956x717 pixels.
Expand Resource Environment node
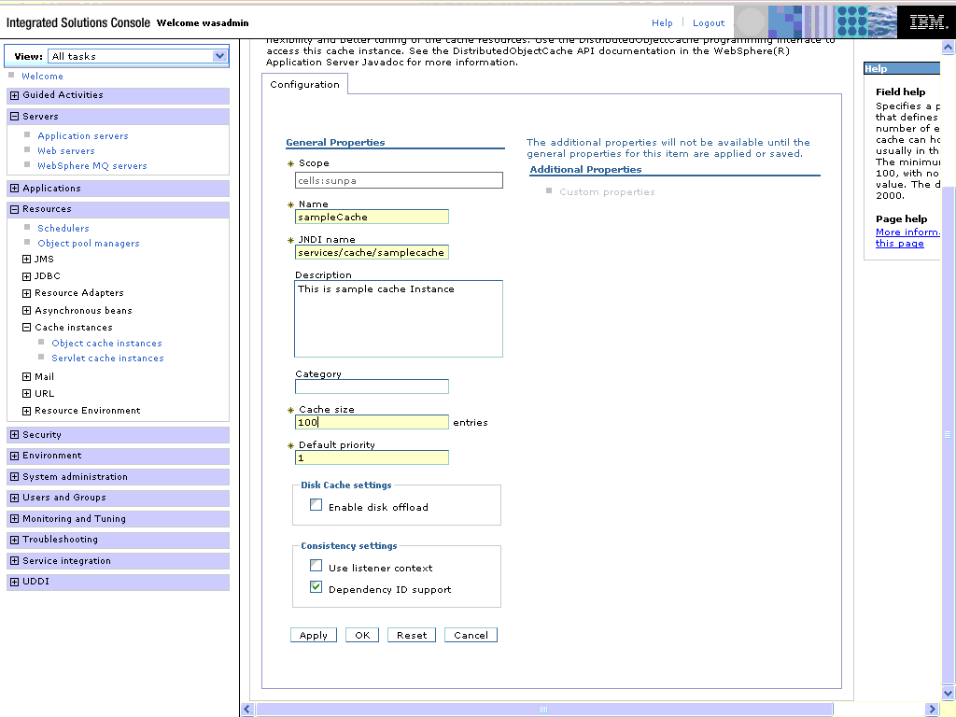coord(26,411)
